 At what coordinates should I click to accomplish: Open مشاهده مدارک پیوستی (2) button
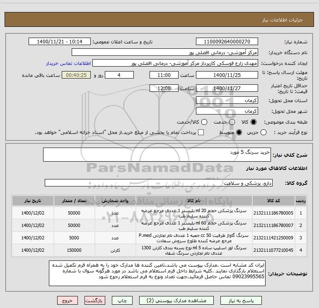click(x=176, y=301)
